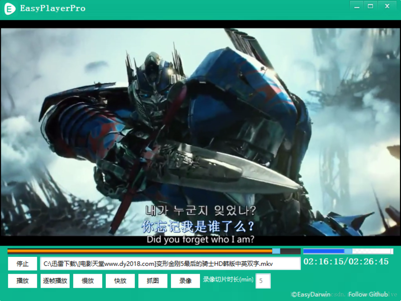The width and height of the screenshot is (401, 301).
Task: Close the EasyPlayerPro window
Action: [x=387, y=6]
